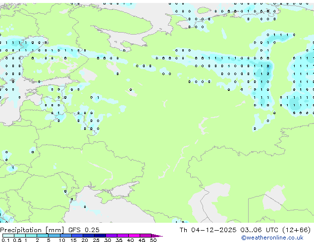The height and width of the screenshot is (242, 314).
Task: Click the 'GFS 0.25' model label
Action: pyautogui.click(x=84, y=230)
